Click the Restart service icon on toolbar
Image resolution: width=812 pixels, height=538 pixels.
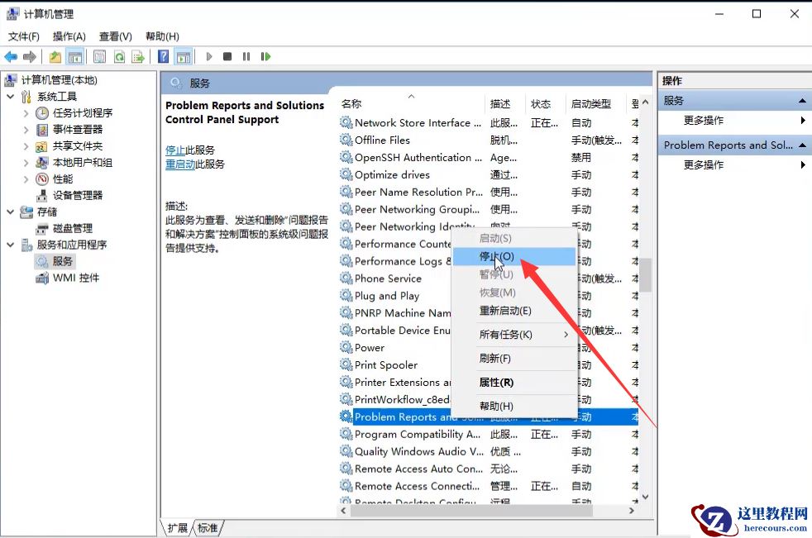265,56
